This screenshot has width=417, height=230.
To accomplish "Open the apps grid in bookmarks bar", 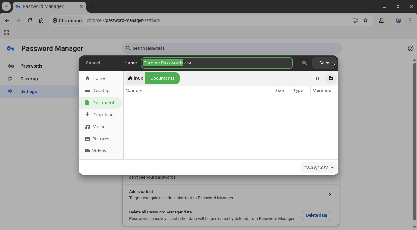I will pos(6,33).
